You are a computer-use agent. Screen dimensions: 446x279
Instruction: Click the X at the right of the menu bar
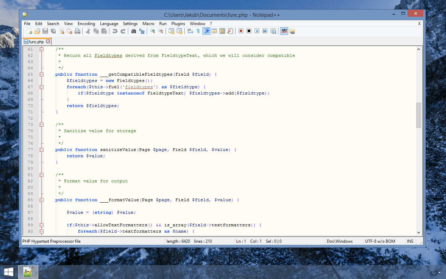click(x=420, y=24)
